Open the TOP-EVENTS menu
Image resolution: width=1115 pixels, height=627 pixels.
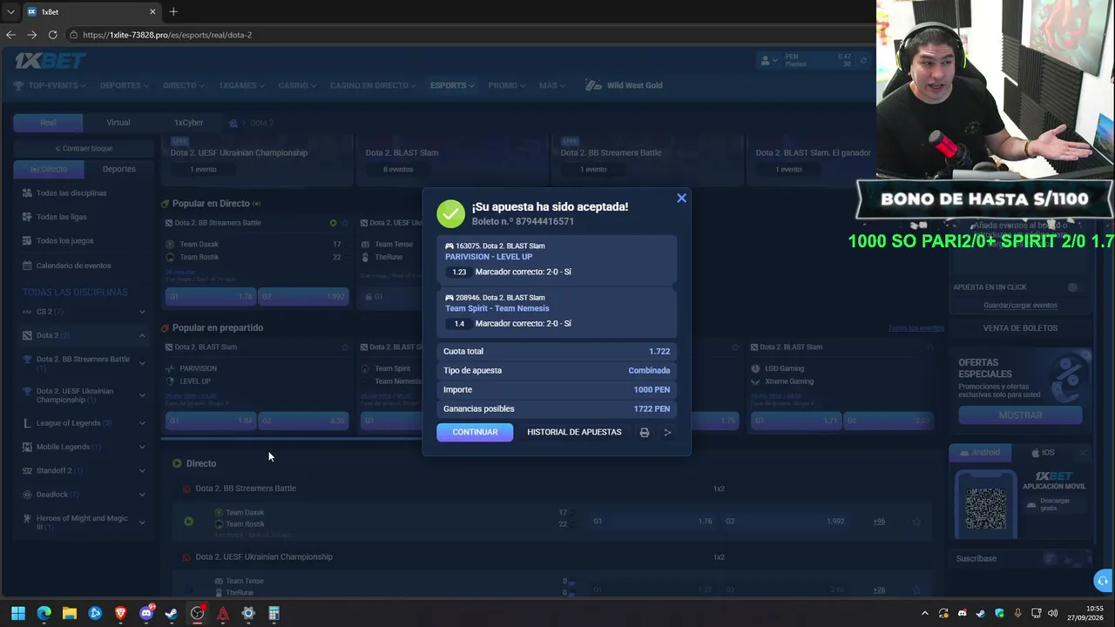pos(51,85)
